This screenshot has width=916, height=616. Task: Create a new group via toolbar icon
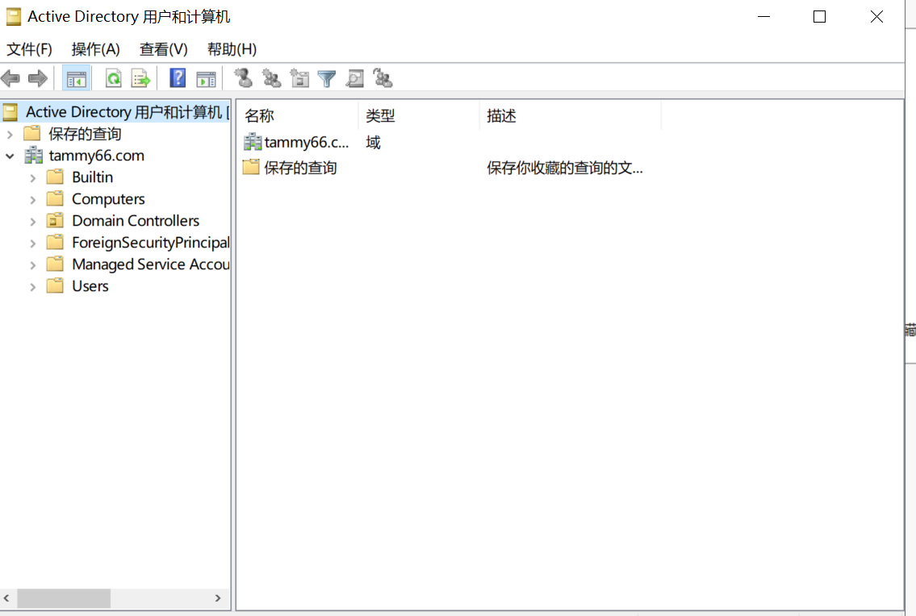(272, 77)
